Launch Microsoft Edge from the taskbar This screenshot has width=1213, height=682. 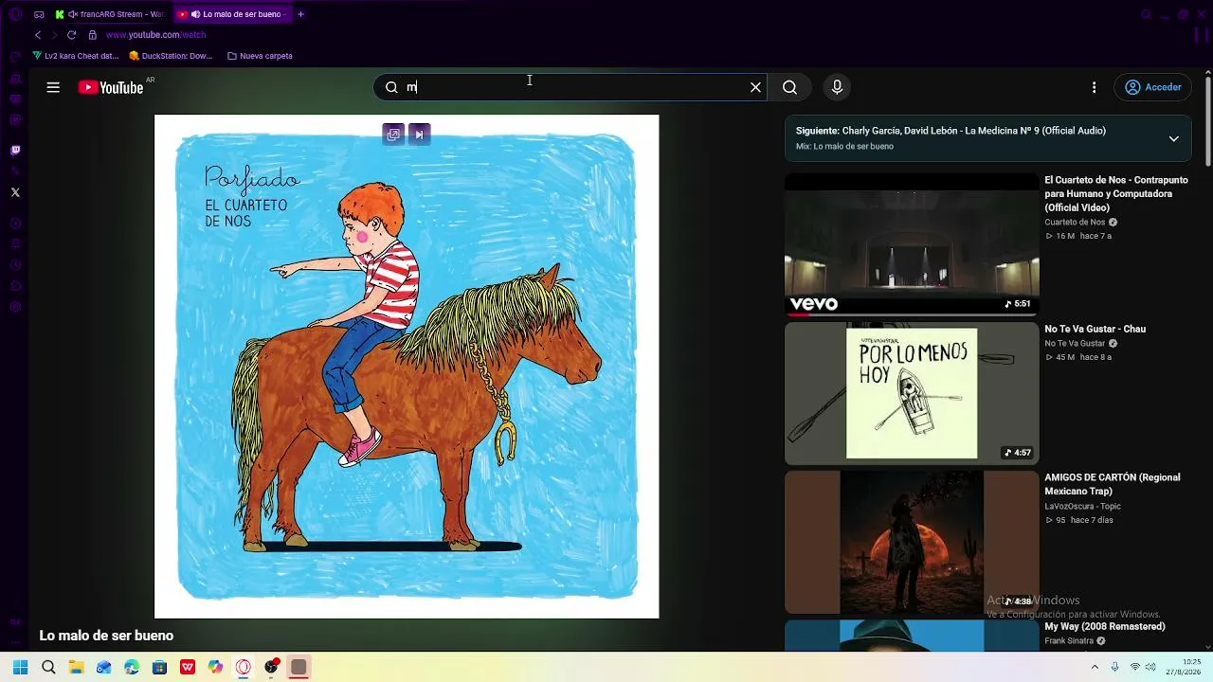pyautogui.click(x=132, y=667)
